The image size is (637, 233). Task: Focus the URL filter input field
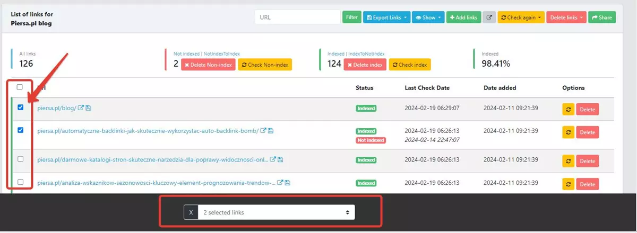[297, 17]
